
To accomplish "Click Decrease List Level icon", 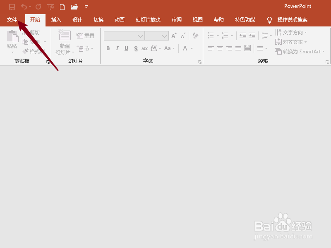I will (x=243, y=36).
